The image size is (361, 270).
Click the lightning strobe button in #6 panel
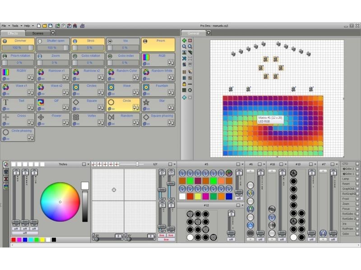(x=250, y=193)
